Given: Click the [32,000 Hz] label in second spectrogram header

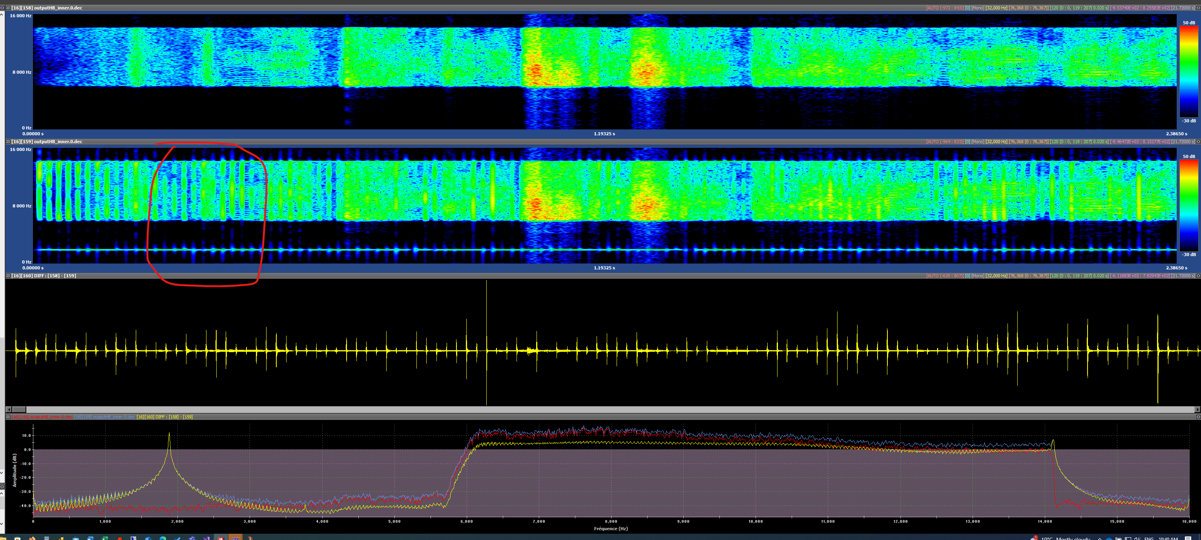Looking at the screenshot, I should tap(997, 142).
